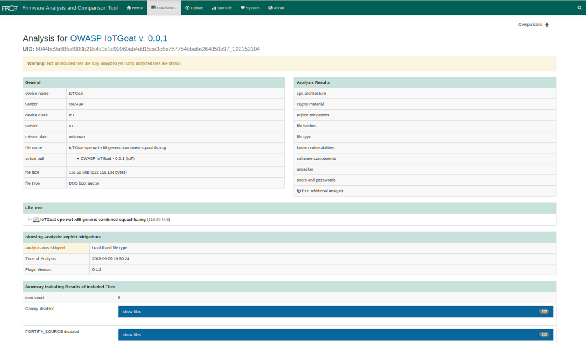Expand show files for Canary disabled
The image size is (586, 343).
pos(336,312)
